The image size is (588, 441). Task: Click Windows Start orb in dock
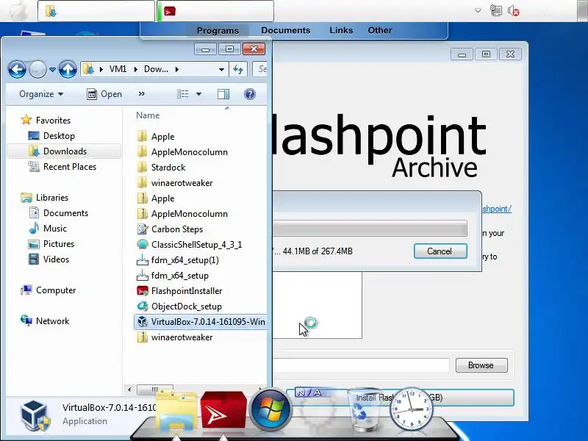(270, 409)
